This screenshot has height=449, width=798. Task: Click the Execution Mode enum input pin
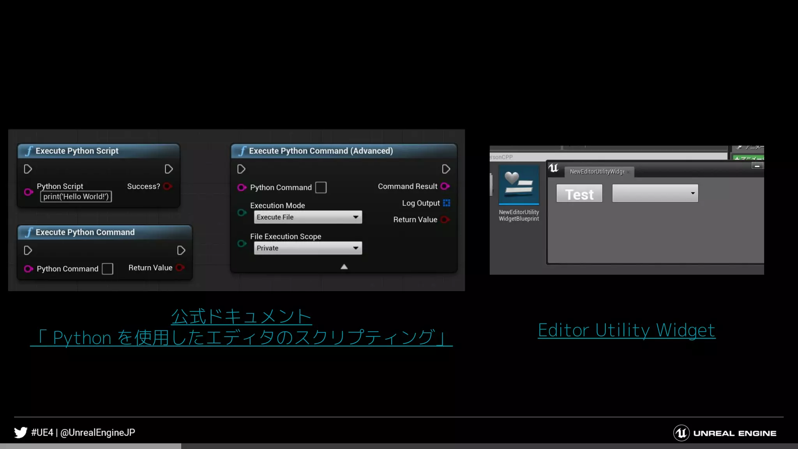242,212
